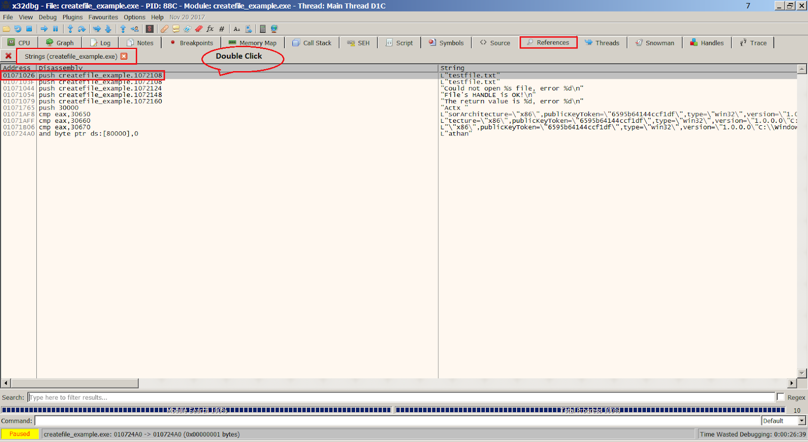Image resolution: width=808 pixels, height=442 pixels.
Task: Open the Plugins menu
Action: coord(73,17)
